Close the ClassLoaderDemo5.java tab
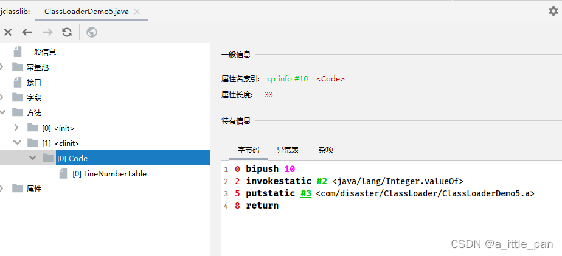This screenshot has height=256, width=562. [x=137, y=12]
